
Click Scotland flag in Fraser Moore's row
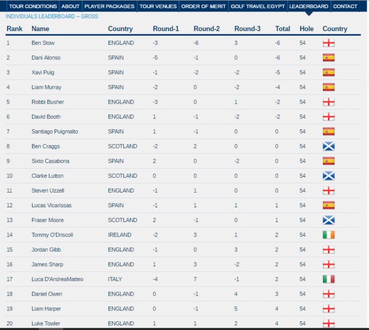tap(328, 220)
